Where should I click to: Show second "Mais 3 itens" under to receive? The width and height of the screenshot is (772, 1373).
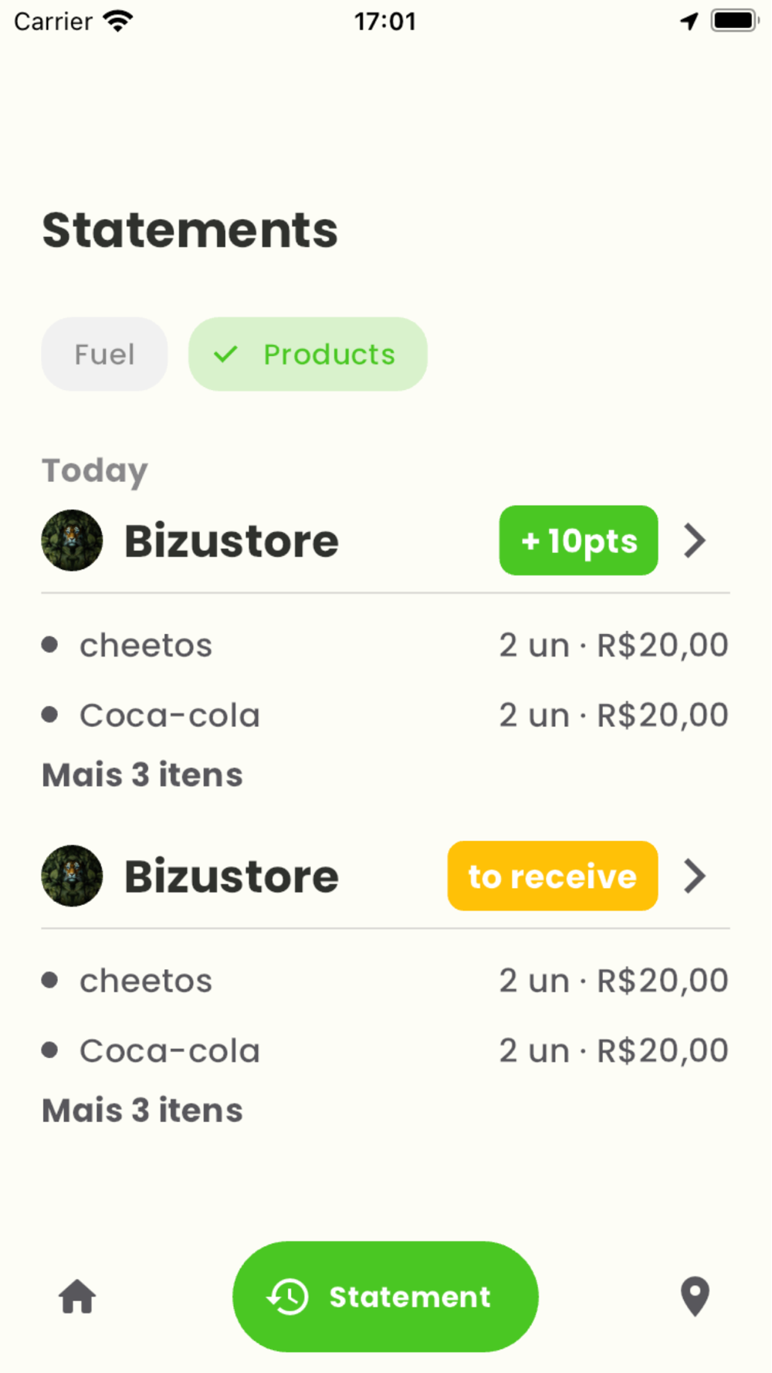(x=142, y=1110)
